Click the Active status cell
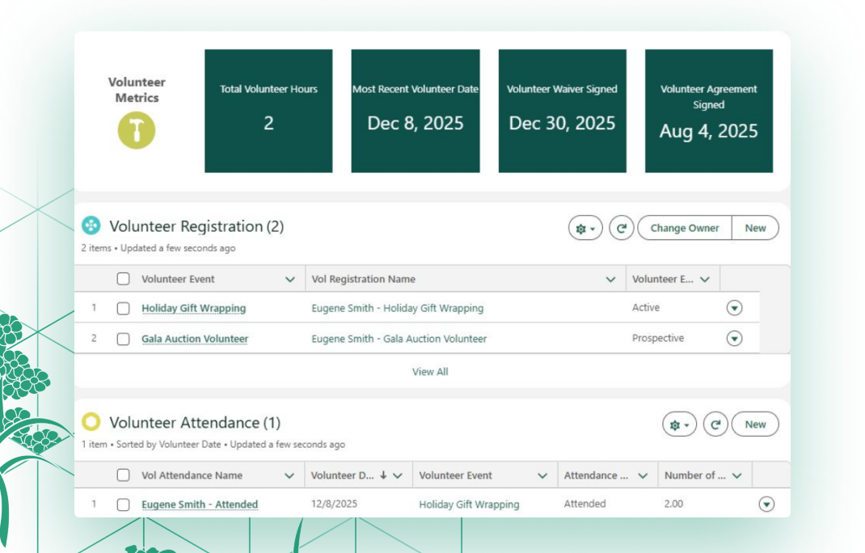The image size is (865, 553). 645,307
